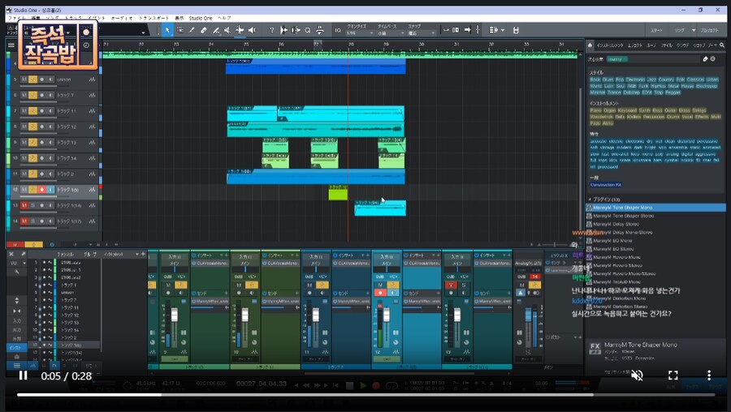Toggle record arm on トラック 1(9)
Image resolution: width=731 pixels, height=412 pixels.
click(41, 190)
